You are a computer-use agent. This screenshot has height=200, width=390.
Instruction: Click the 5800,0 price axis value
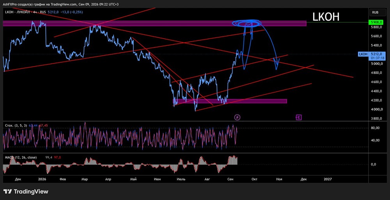(377, 27)
